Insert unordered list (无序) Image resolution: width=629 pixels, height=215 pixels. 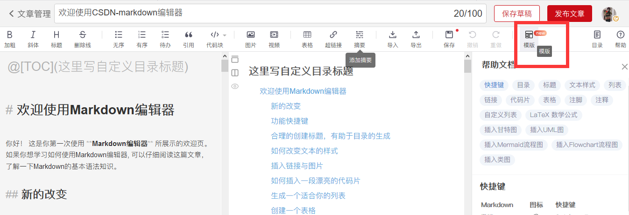119,39
